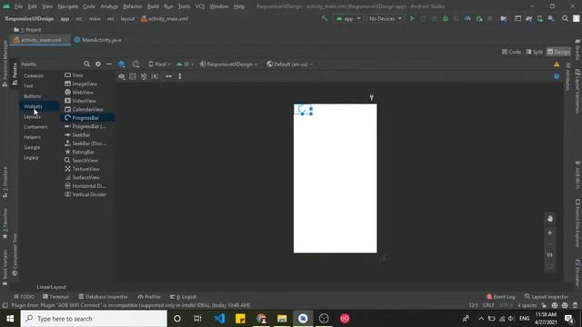Open the Database Inspector tool window
The width and height of the screenshot is (582, 327).
point(103,297)
